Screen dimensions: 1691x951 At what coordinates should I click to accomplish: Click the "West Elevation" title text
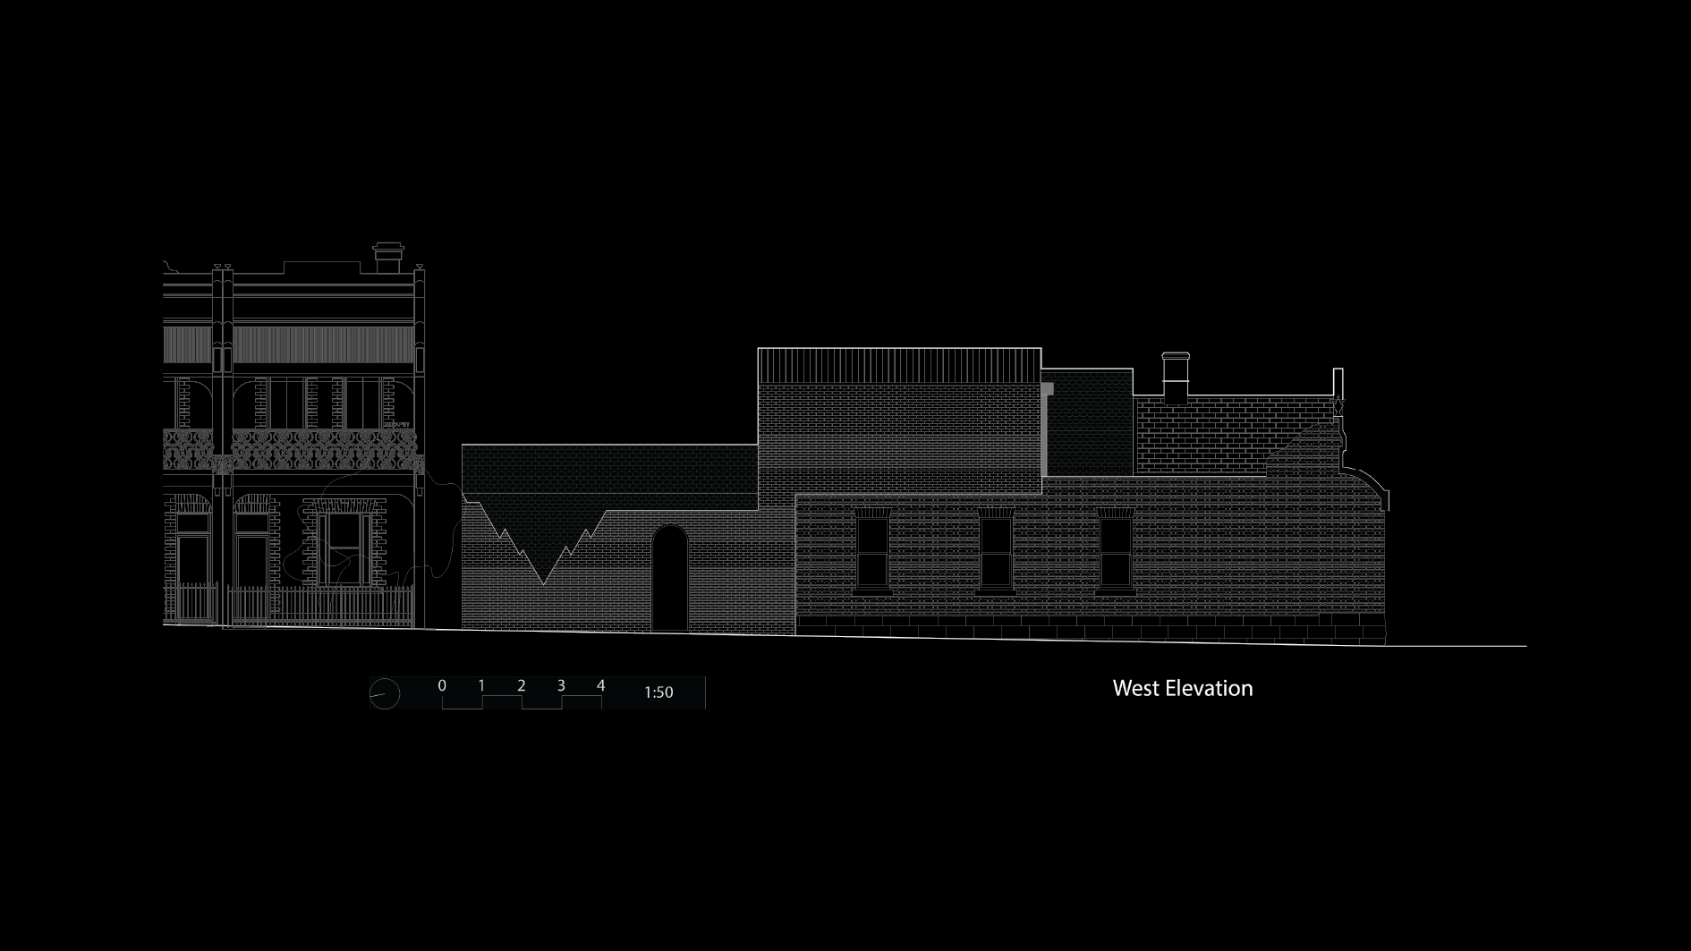[1182, 688]
